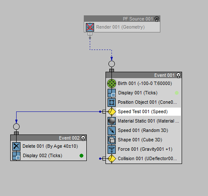Screen dimensions: 208x196
Task: Click the Delete 001 X operator icon
Action: coord(16,146)
